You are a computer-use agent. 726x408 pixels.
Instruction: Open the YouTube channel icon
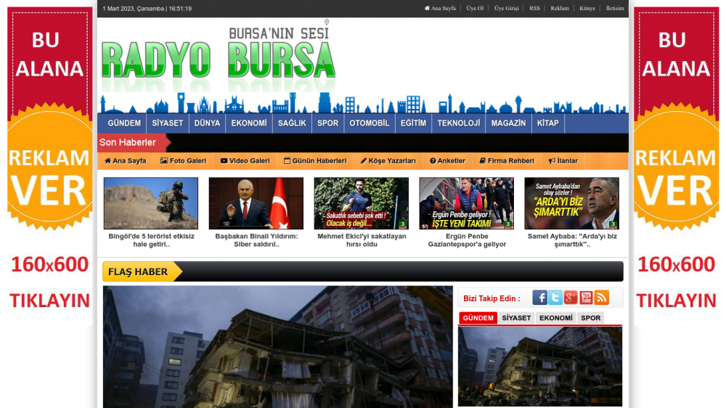(586, 298)
